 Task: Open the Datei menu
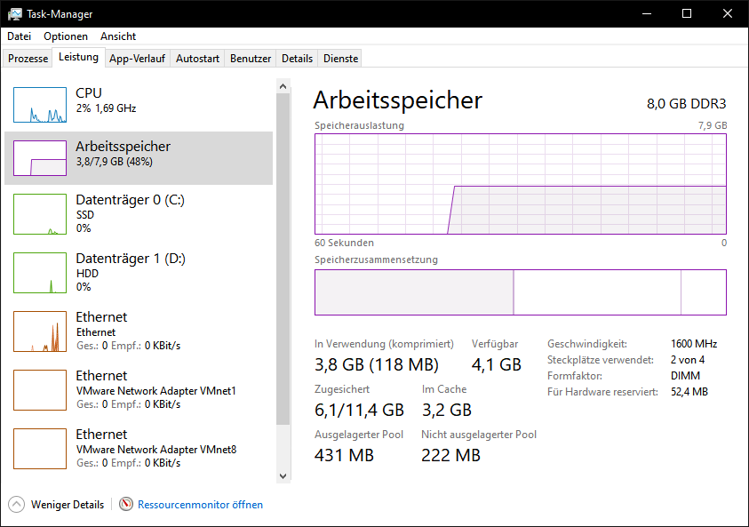19,36
